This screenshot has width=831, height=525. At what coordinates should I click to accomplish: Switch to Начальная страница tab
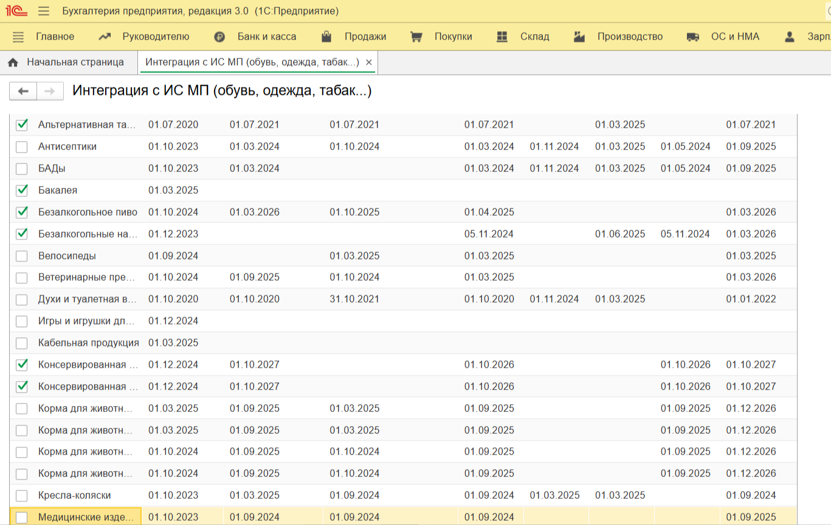(x=75, y=62)
